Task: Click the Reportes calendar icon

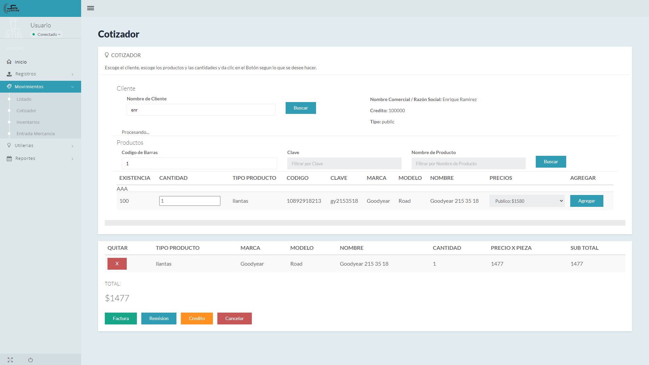Action: (x=9, y=159)
